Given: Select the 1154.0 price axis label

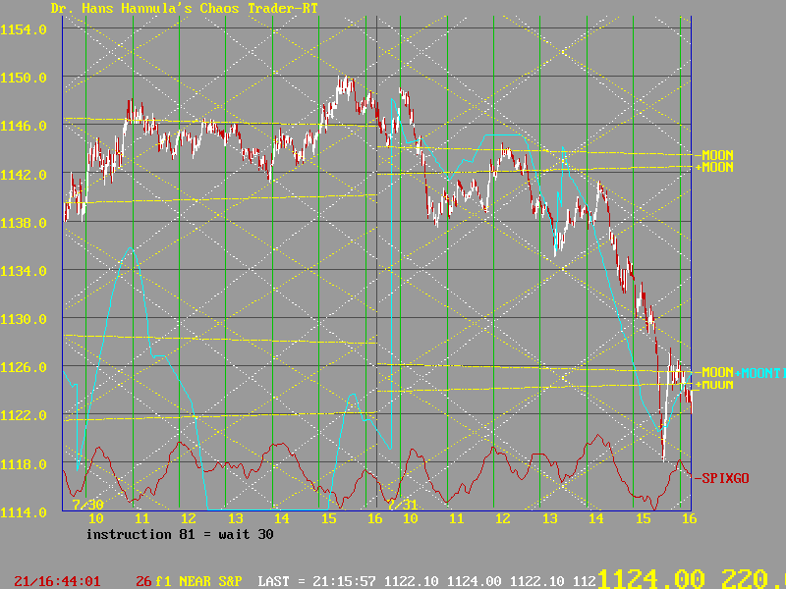Looking at the screenshot, I should tap(24, 30).
